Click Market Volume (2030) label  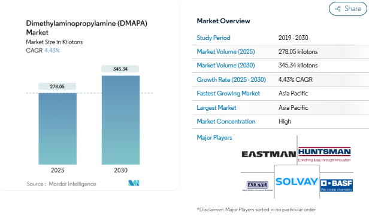click(x=226, y=65)
